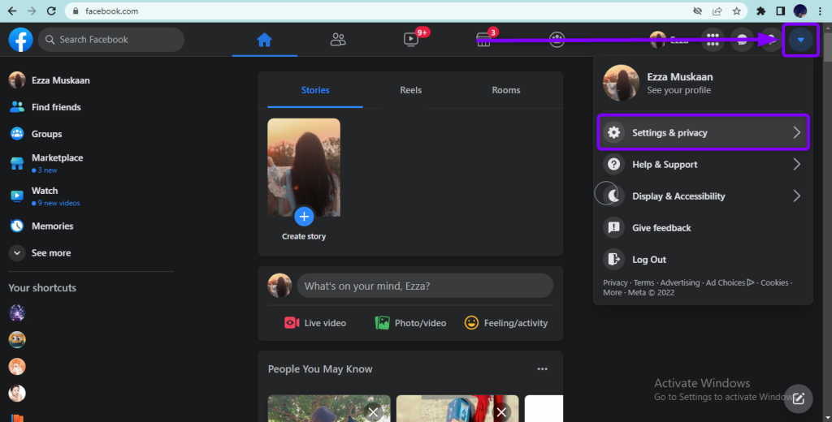Click the Facebook logo icon
This screenshot has width=832, height=422.
coord(20,39)
